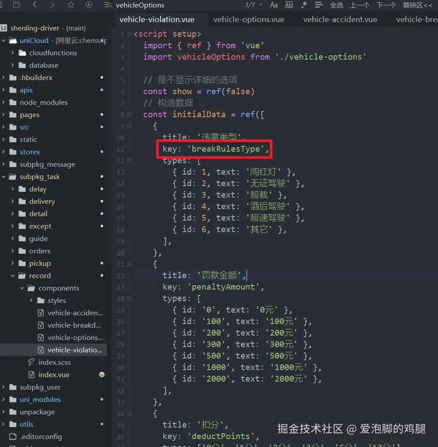Toggle whole-word match option
438x447 pixels.
click(x=289, y=5)
